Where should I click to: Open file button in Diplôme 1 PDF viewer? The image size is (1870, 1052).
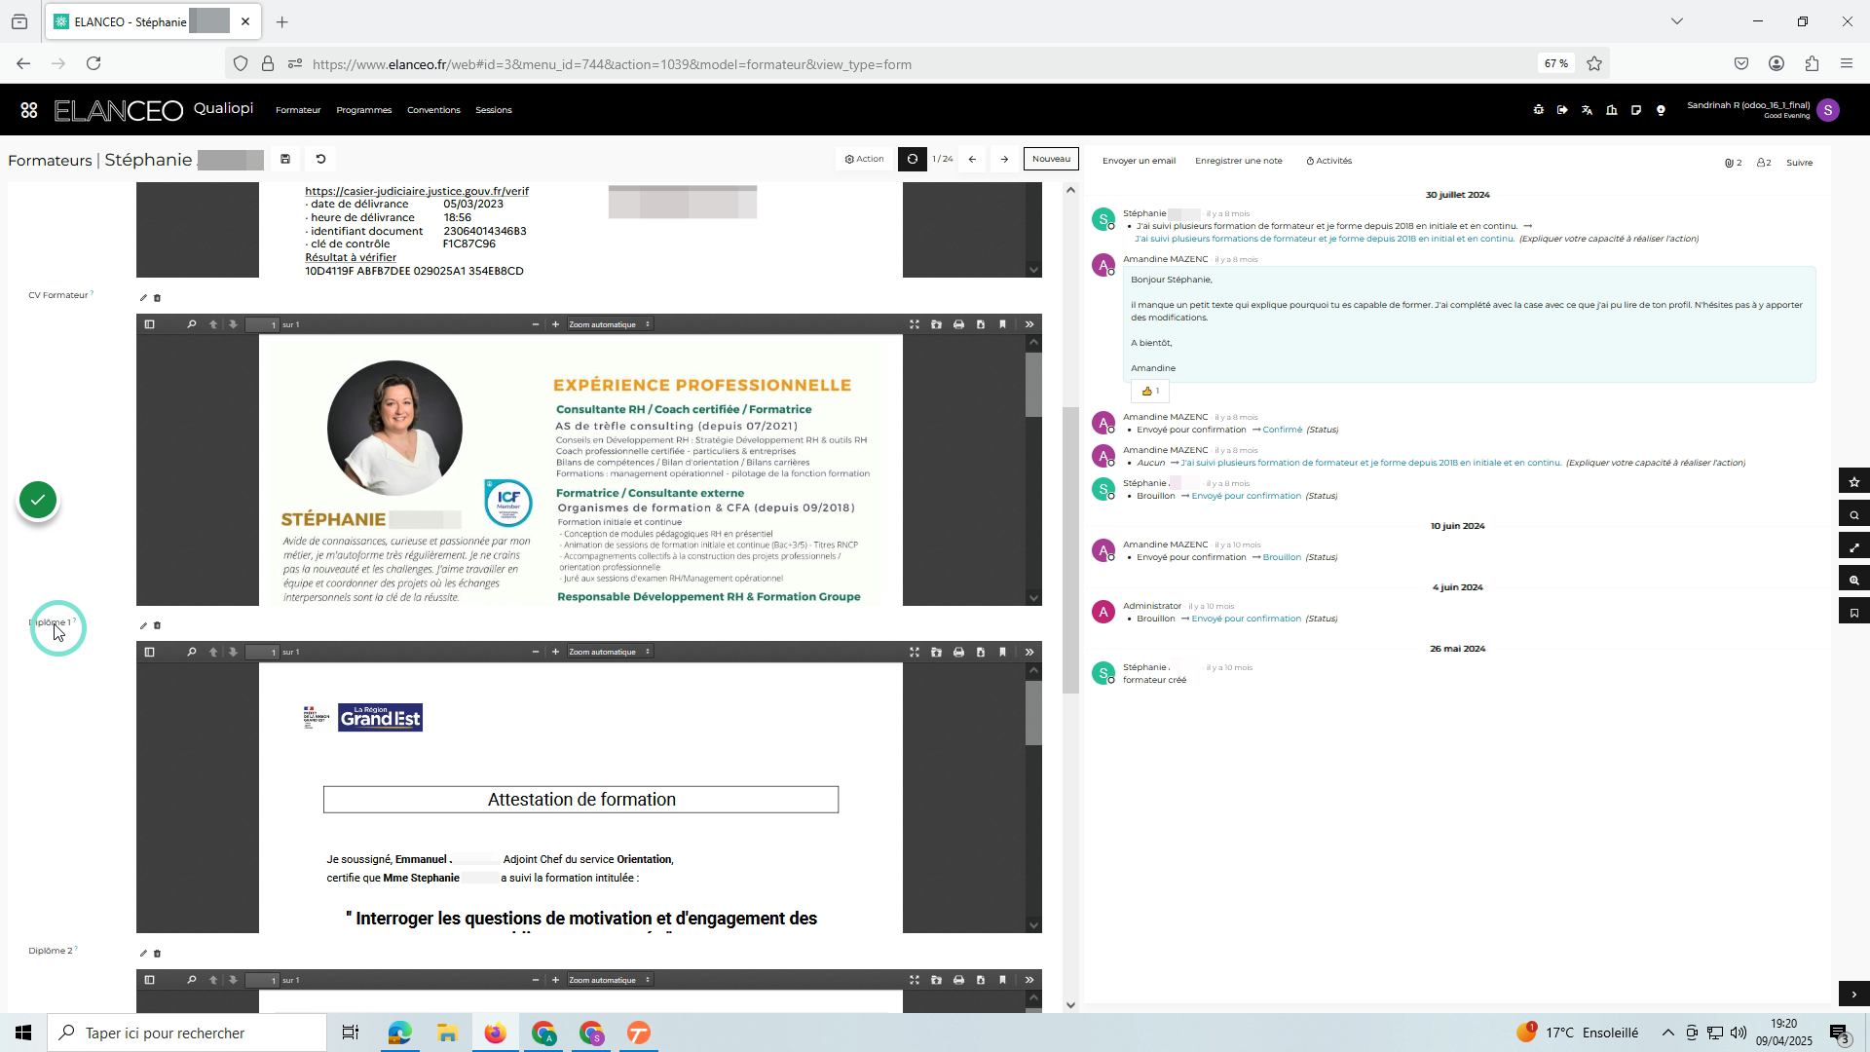[936, 653]
